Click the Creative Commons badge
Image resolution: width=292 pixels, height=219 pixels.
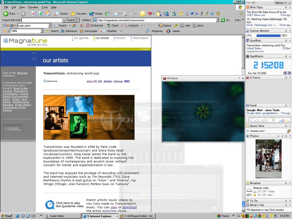tap(13, 128)
